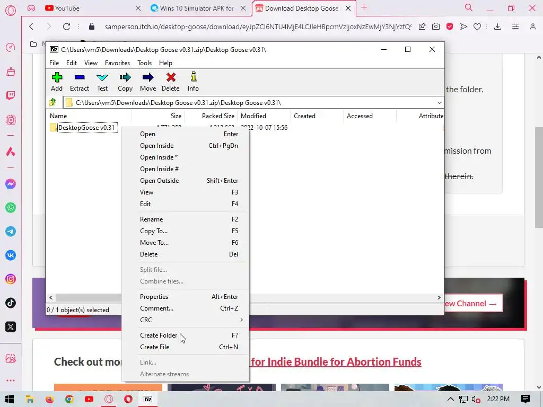Click the Move toolbar icon
Image resolution: width=543 pixels, height=407 pixels.
[x=148, y=82]
